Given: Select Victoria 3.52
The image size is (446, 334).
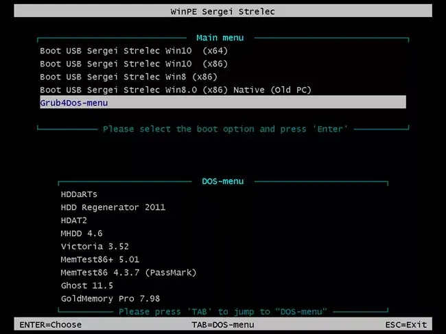Looking at the screenshot, I should (x=95, y=246).
